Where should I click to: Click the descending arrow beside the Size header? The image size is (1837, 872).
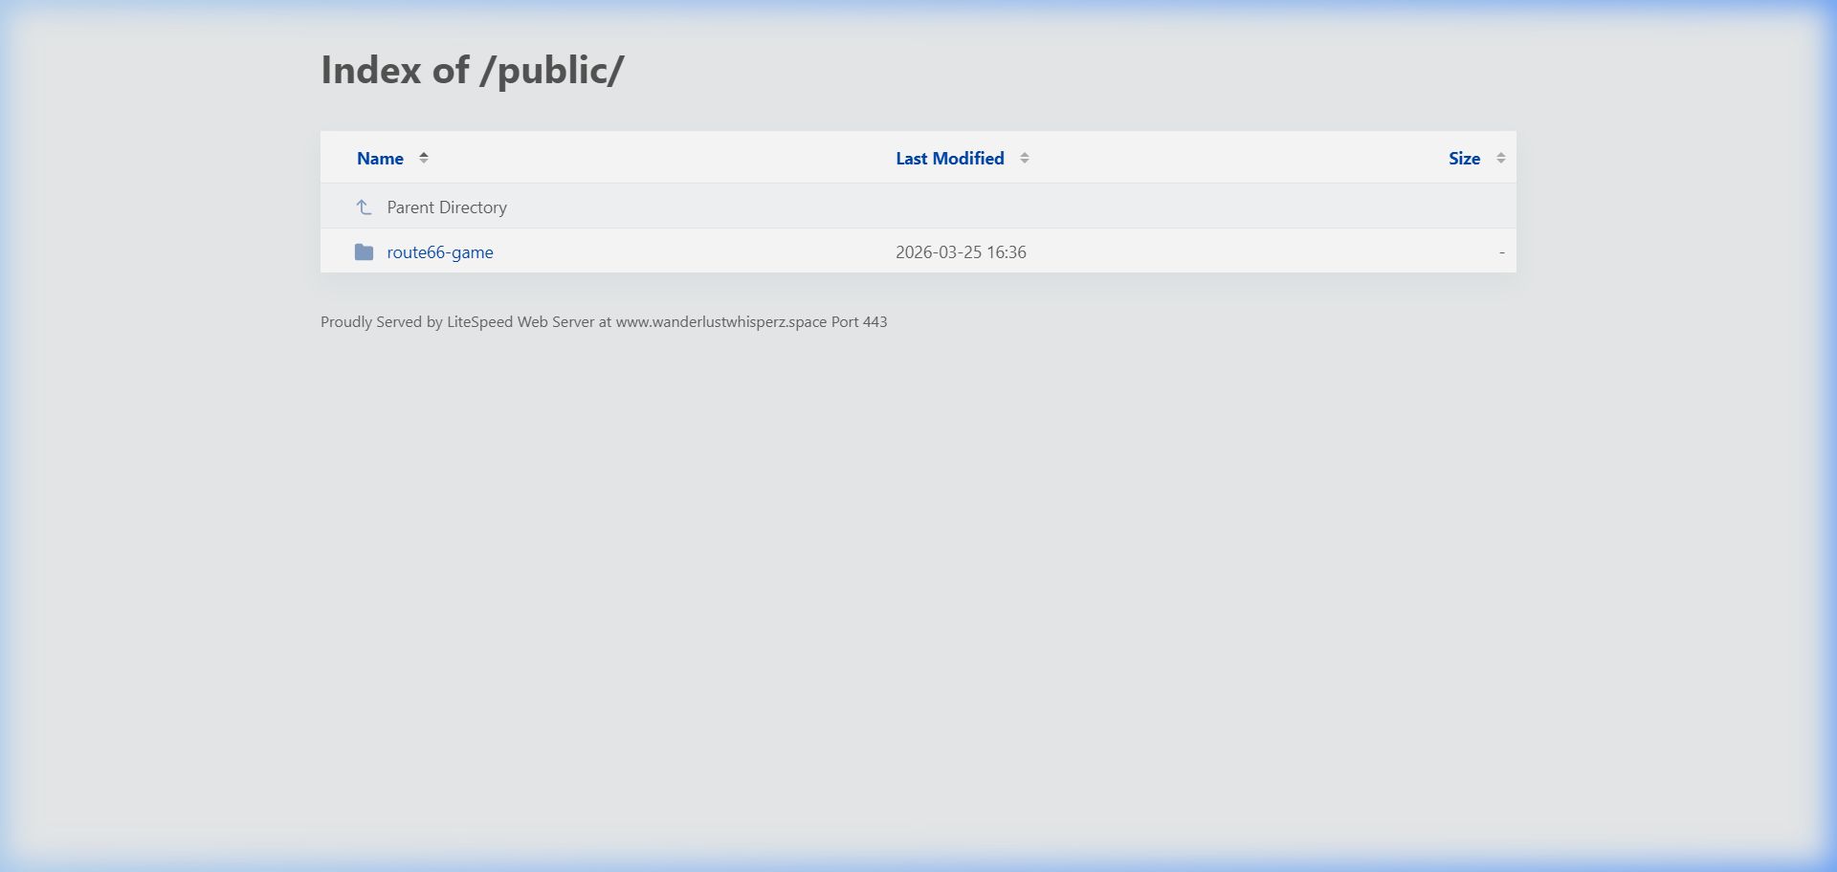point(1500,162)
